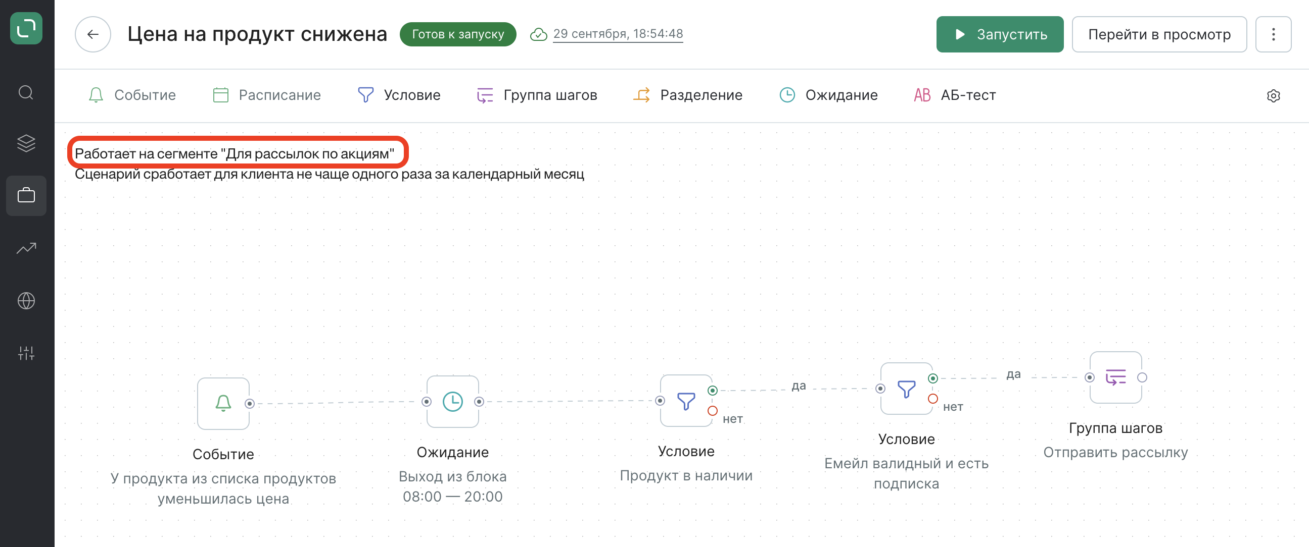Click the cloud saved status icon
This screenshot has width=1309, height=547.
(x=539, y=34)
